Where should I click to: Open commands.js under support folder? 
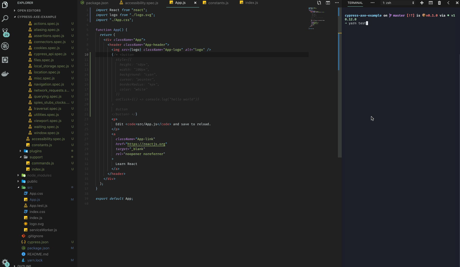pyautogui.click(x=43, y=163)
